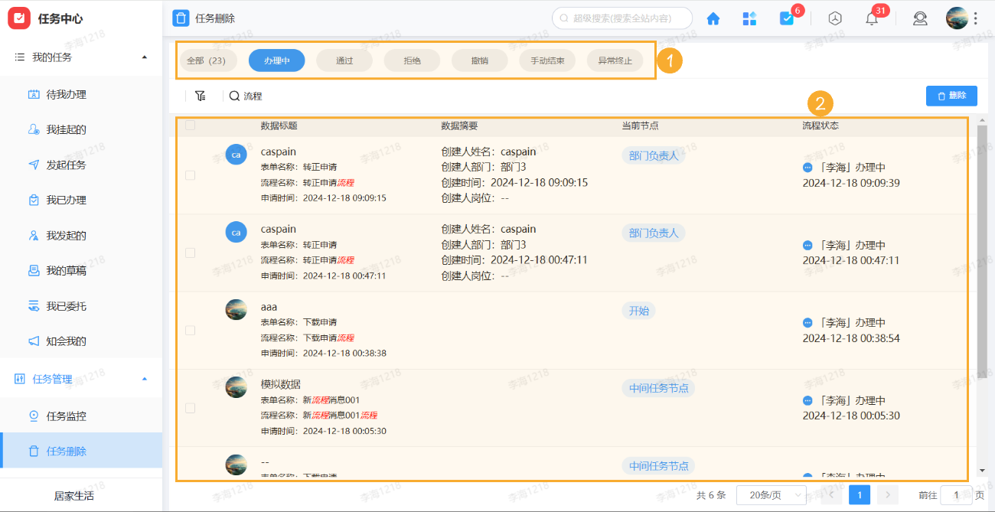Click the history clock icon in top bar
This screenshot has height=512, width=995.
point(834,18)
